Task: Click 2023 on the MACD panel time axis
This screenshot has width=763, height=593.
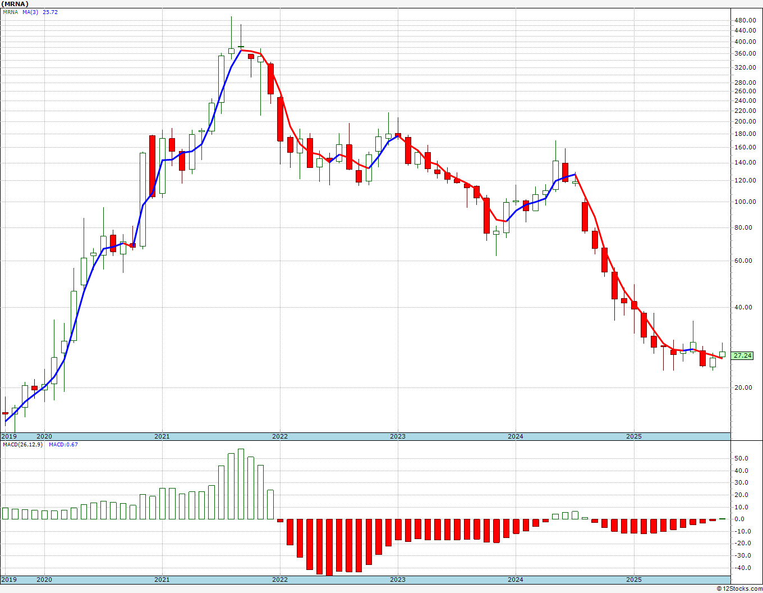Action: pyautogui.click(x=397, y=580)
